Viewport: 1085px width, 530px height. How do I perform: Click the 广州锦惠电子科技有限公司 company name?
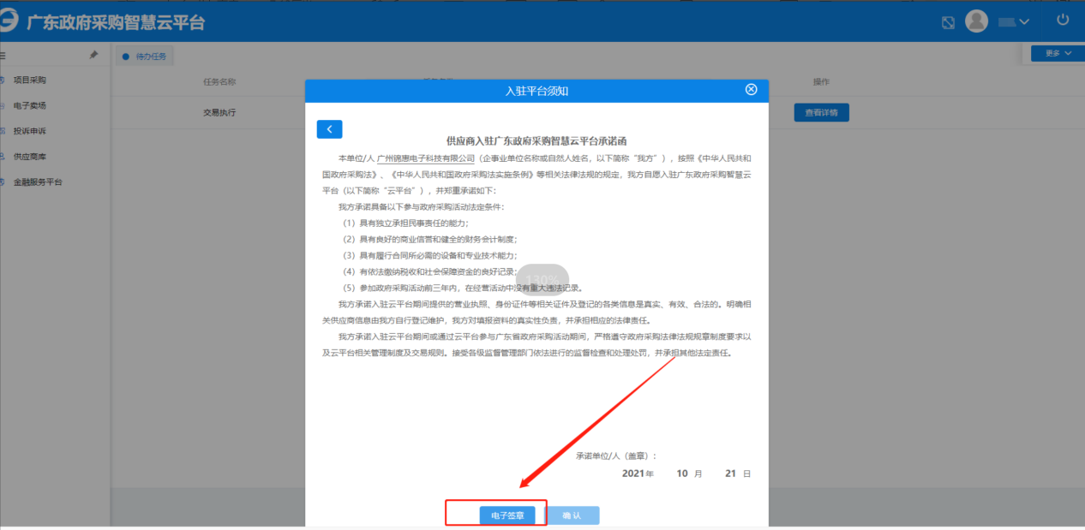(x=426, y=158)
